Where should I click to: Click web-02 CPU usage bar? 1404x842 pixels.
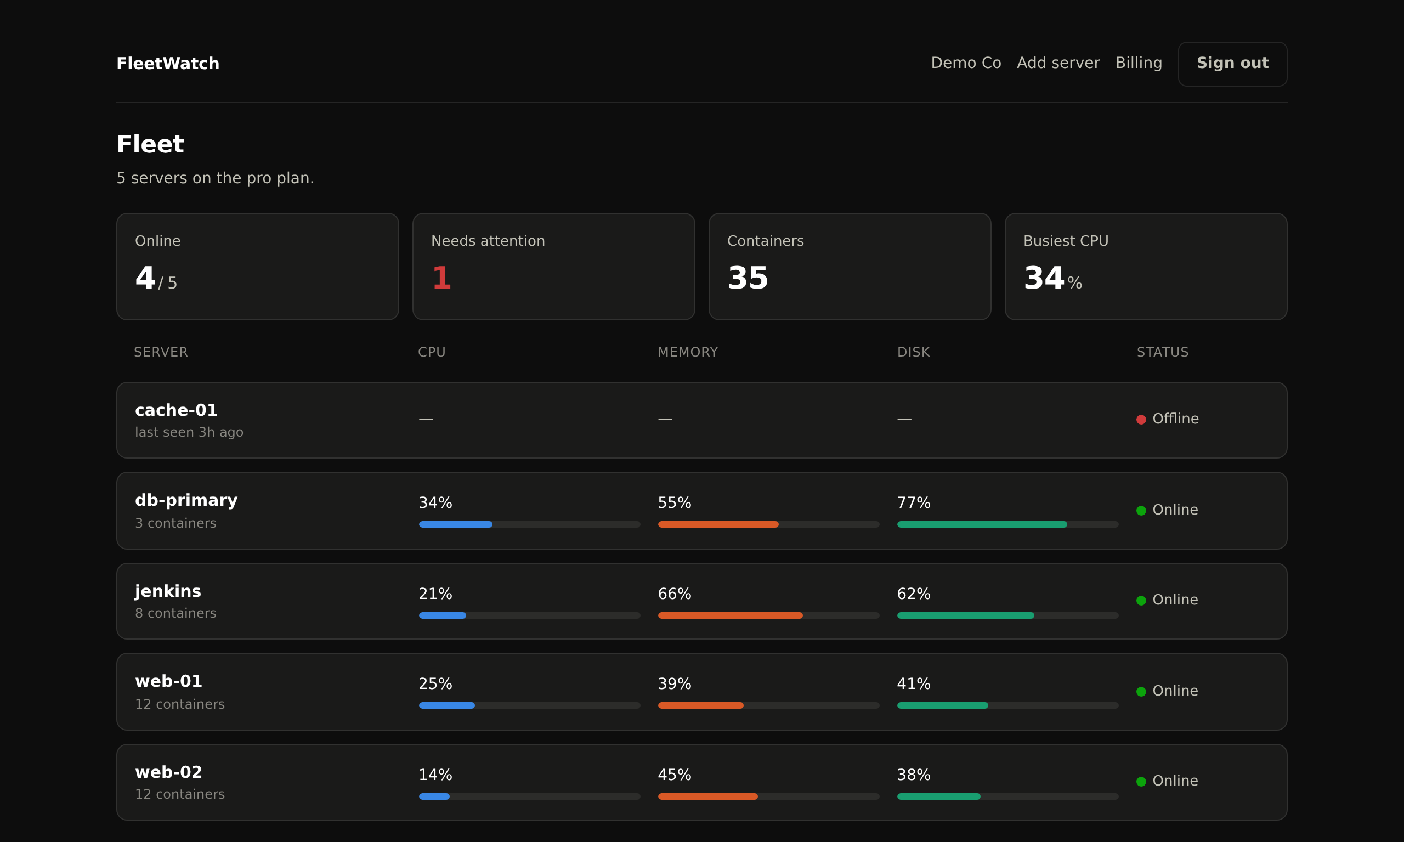tap(530, 796)
